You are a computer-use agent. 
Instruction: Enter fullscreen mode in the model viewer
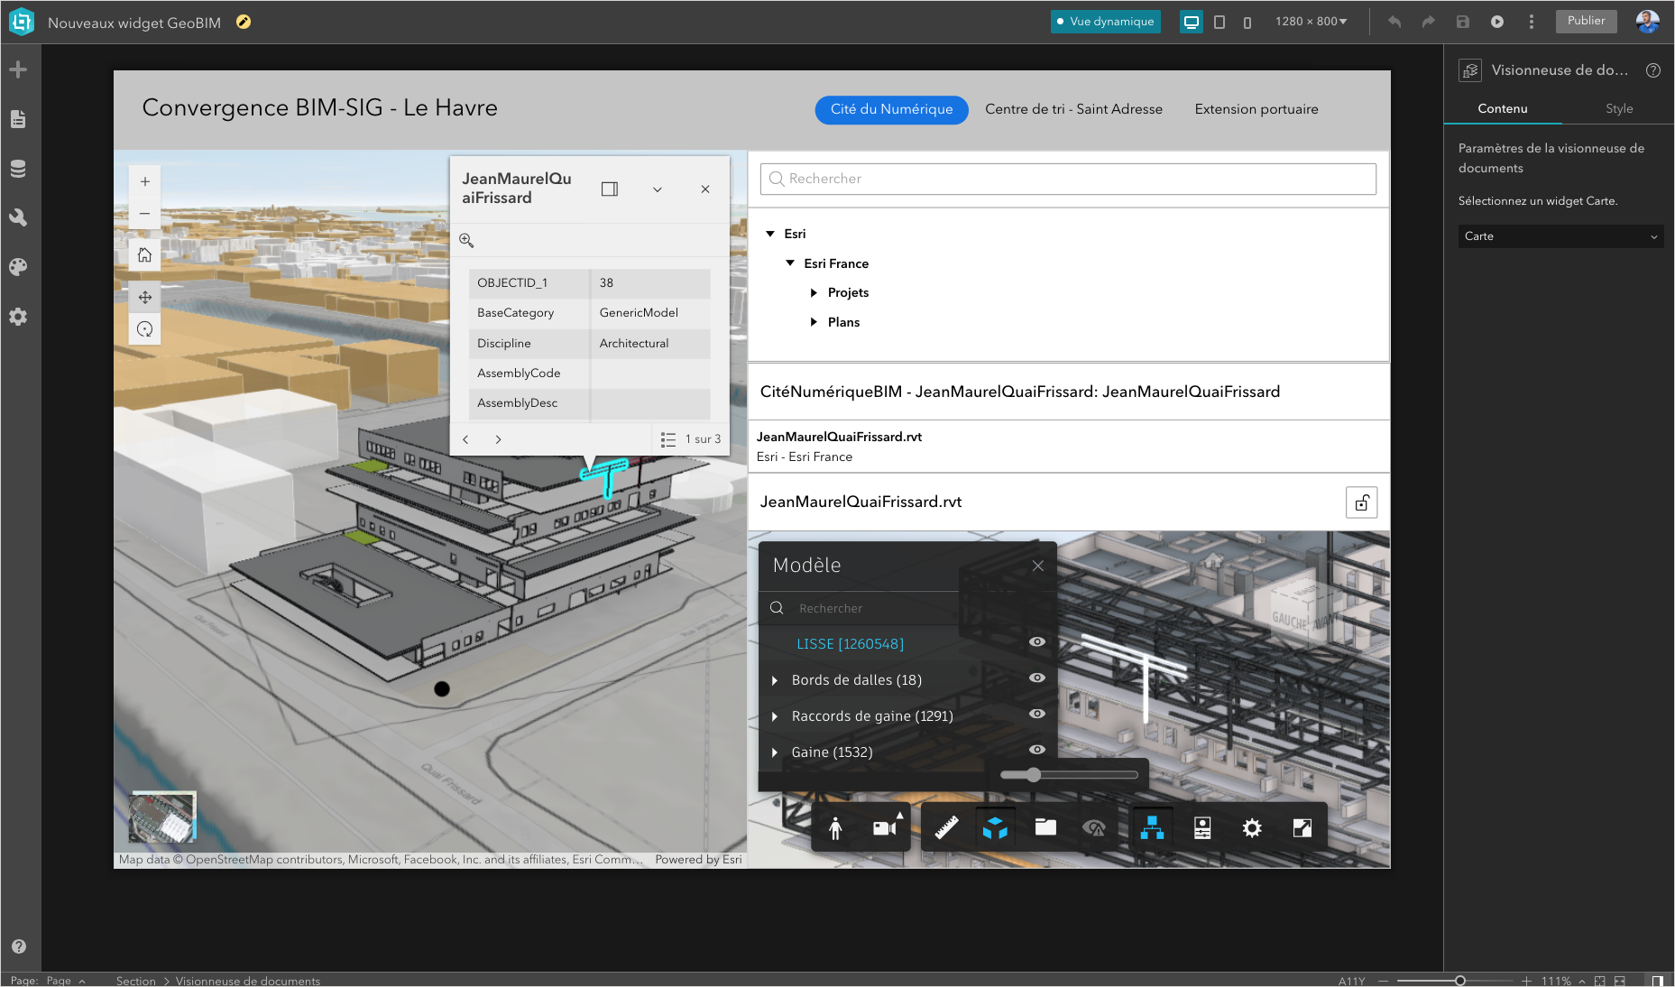(1302, 827)
